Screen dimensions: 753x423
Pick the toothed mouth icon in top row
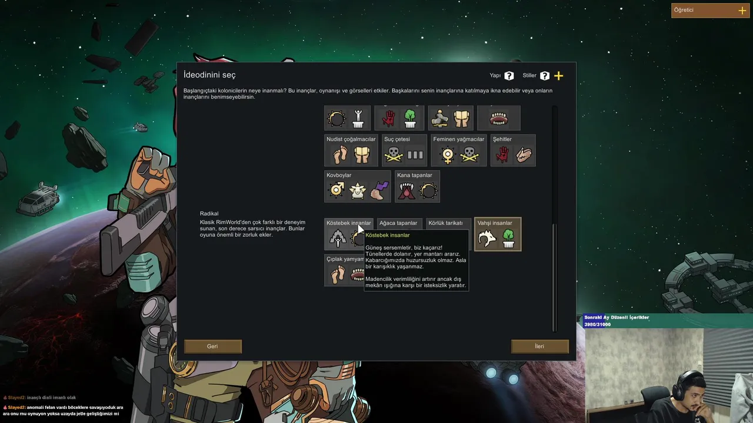tap(499, 119)
